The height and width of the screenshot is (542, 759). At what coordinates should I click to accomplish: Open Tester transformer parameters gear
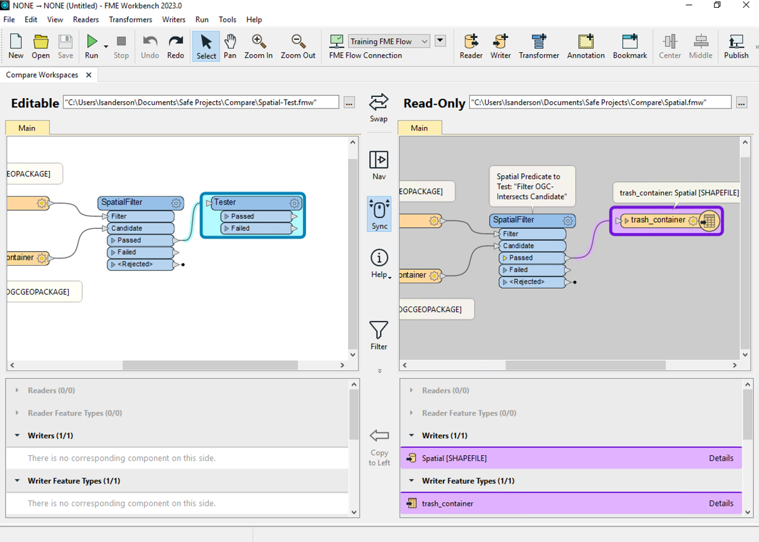pos(294,204)
